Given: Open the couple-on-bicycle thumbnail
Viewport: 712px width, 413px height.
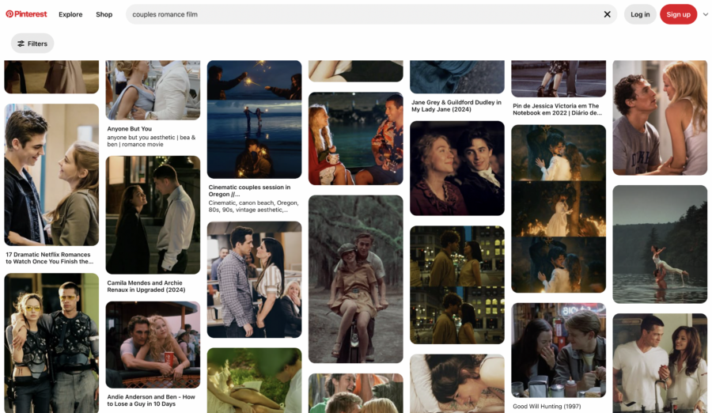Looking at the screenshot, I should pyautogui.click(x=355, y=279).
